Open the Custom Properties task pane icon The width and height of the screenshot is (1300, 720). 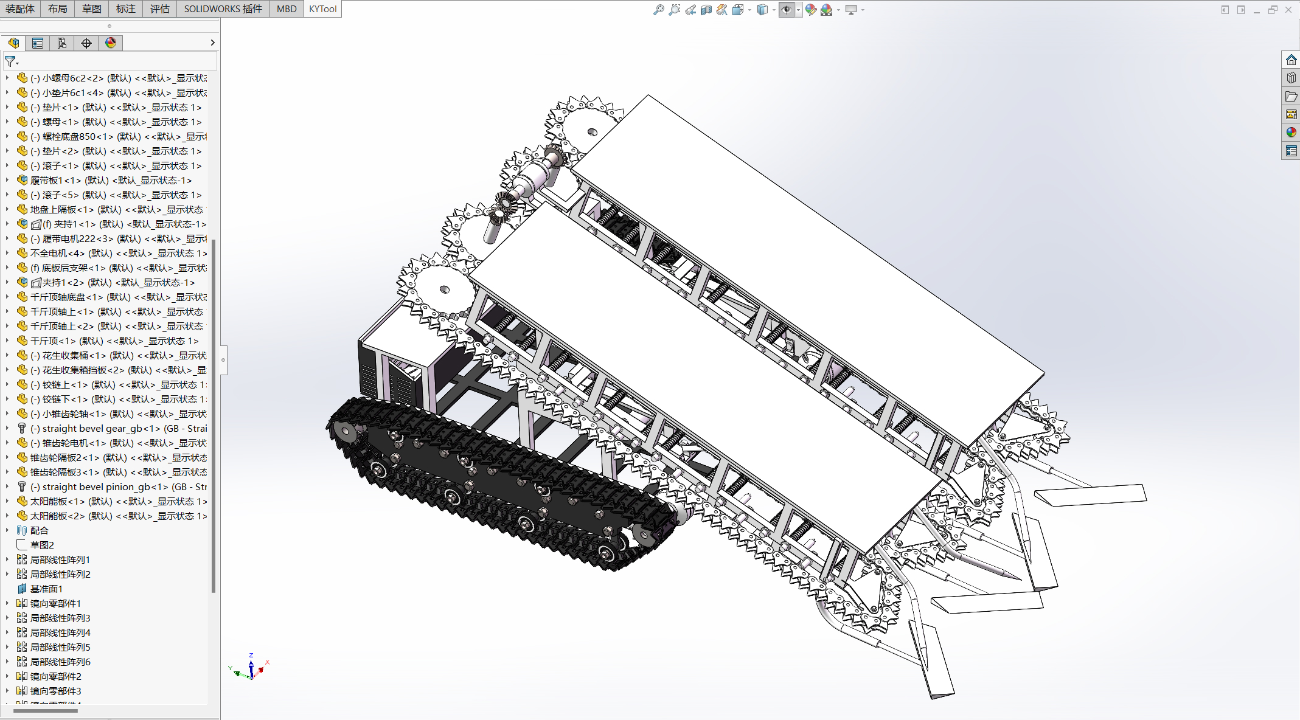coord(1291,151)
